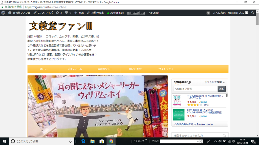This screenshot has height=145, width=259.
Task: Focus the 検索するテキストを入力 field
Action: pyautogui.click(x=197, y=136)
